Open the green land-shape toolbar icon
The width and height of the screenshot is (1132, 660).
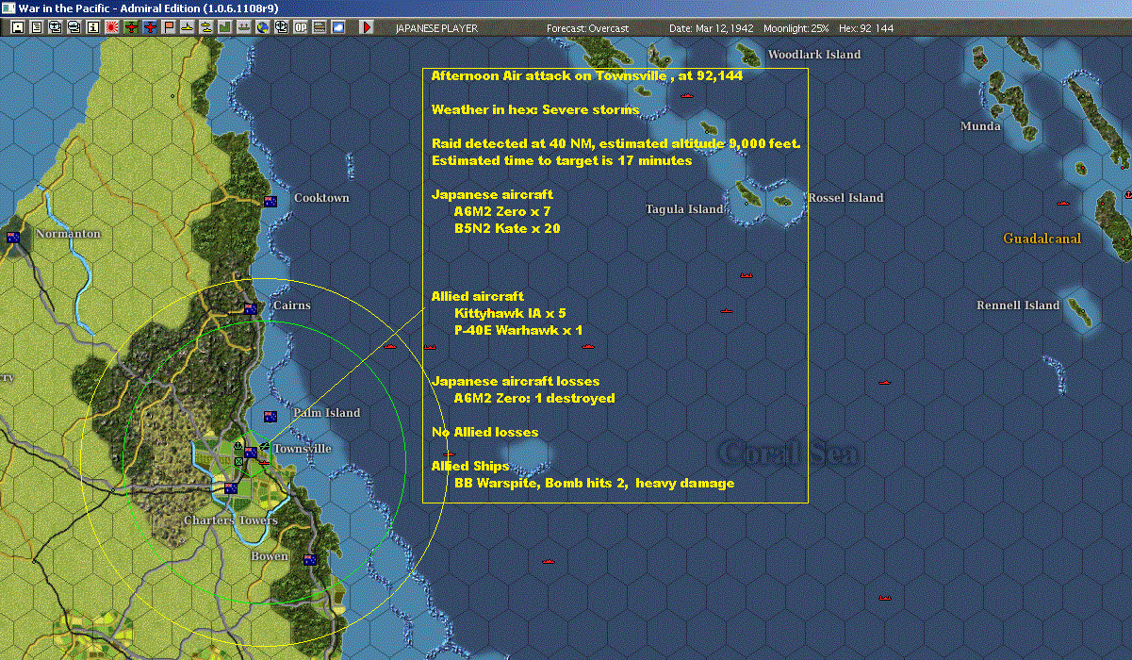(x=226, y=27)
